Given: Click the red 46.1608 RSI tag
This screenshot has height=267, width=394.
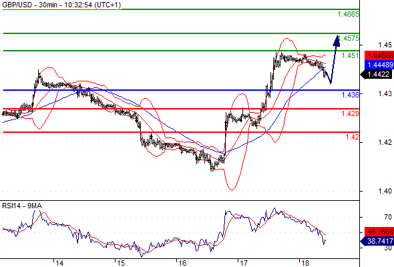Looking at the screenshot, I should point(379,232).
